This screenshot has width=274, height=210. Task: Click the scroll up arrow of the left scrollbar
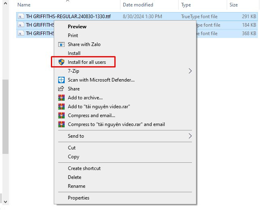click(5, 3)
